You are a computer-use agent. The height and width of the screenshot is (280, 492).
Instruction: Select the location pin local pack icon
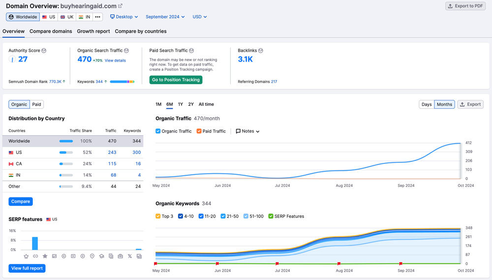coord(92,256)
